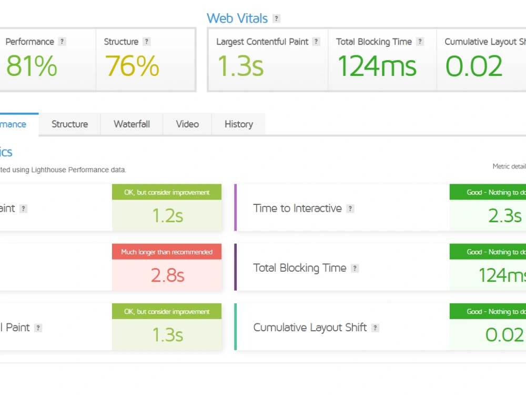
Task: Click the 76% Structure score
Action: coord(132,66)
